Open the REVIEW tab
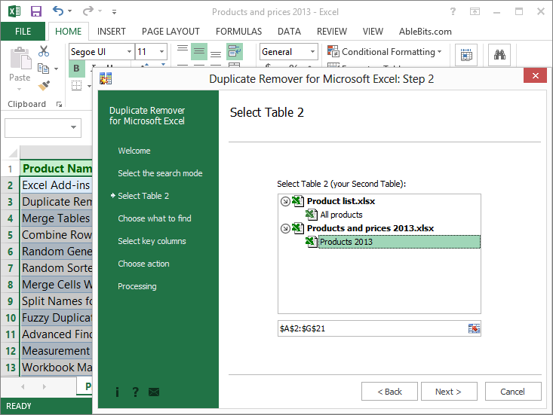The image size is (553, 415). 331,32
